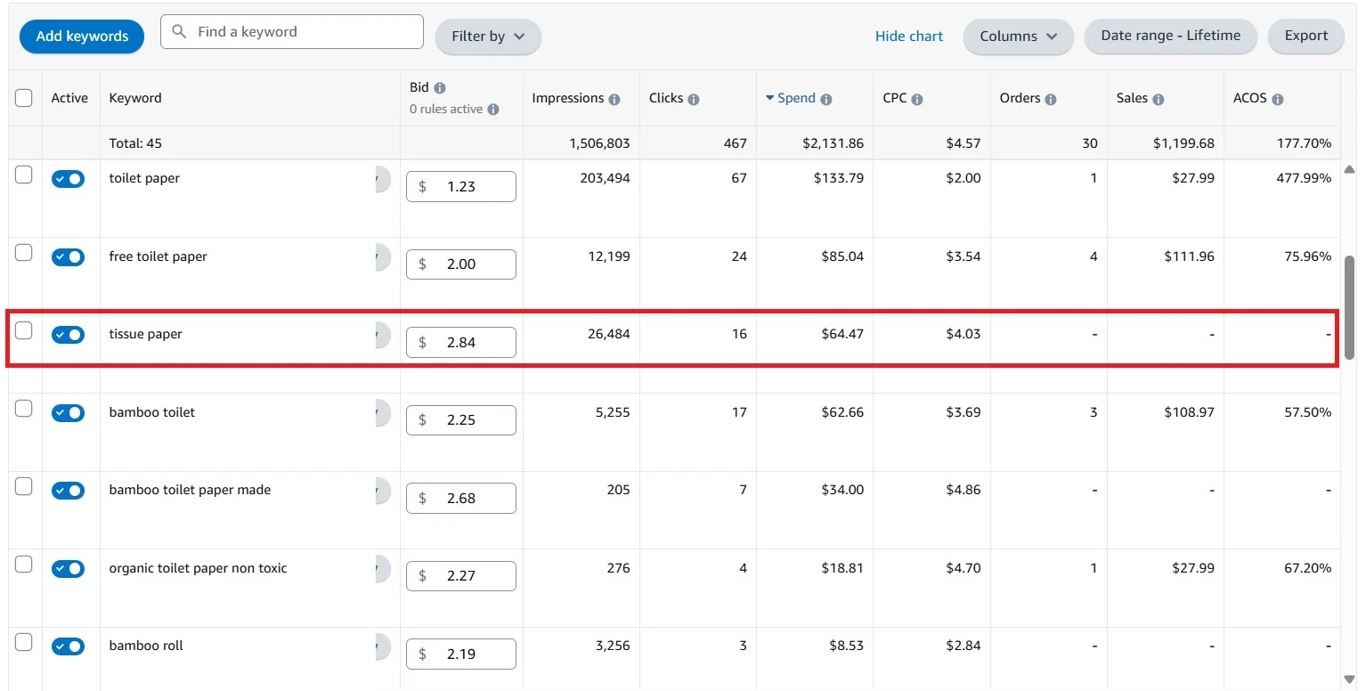
Task: Tick the select-all checkbox in header
Action: coord(24,98)
